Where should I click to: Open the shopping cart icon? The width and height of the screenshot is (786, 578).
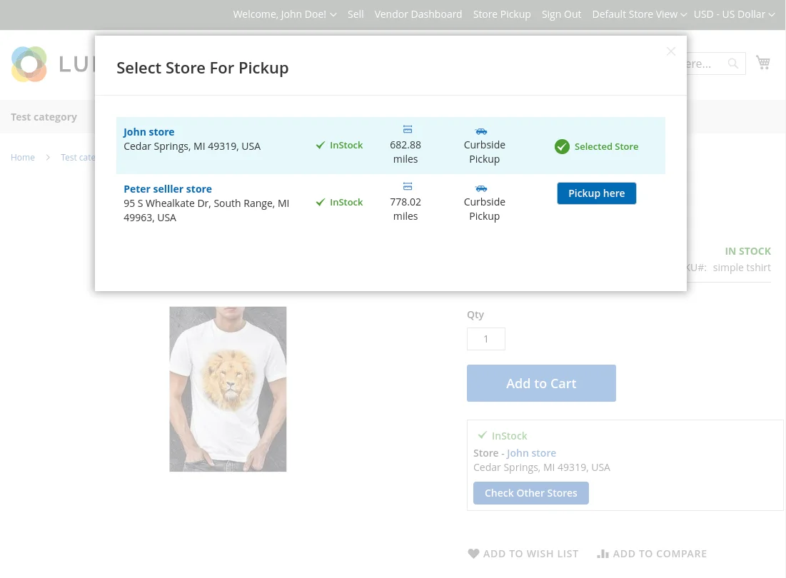click(x=762, y=62)
